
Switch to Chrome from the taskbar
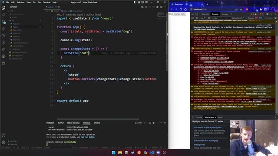[146, 153]
